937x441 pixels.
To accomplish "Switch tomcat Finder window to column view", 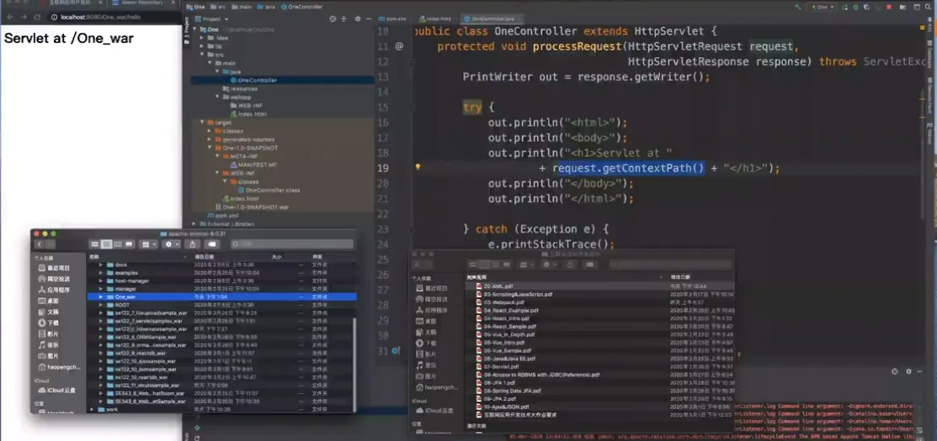I will pos(118,244).
